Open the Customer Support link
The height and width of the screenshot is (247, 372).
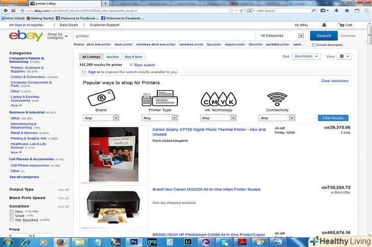tap(104, 25)
